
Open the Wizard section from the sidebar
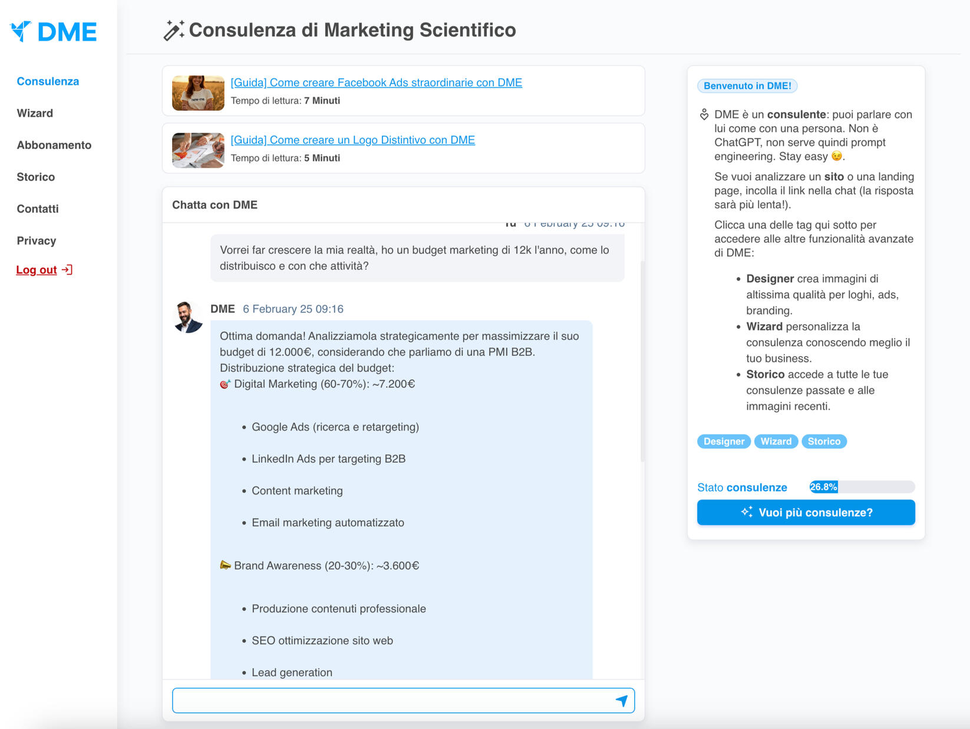coord(35,113)
